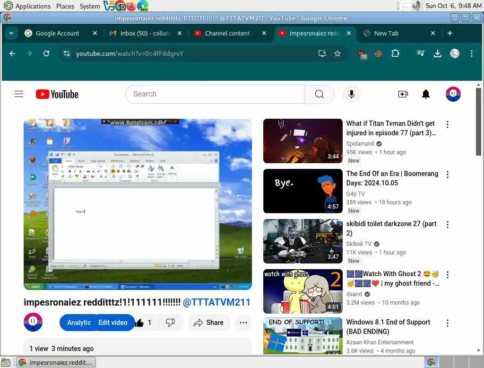Expand Chrome tab search dropdown

click(11, 33)
